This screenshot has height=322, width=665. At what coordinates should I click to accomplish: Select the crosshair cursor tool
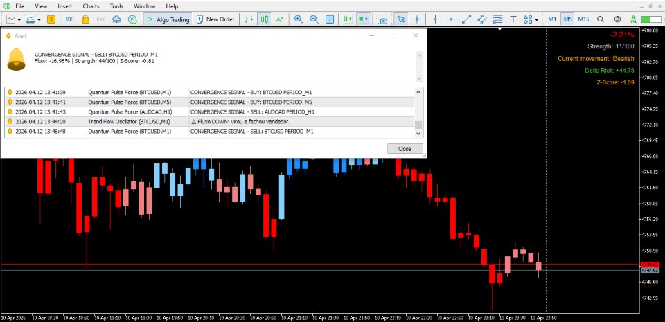click(417, 19)
